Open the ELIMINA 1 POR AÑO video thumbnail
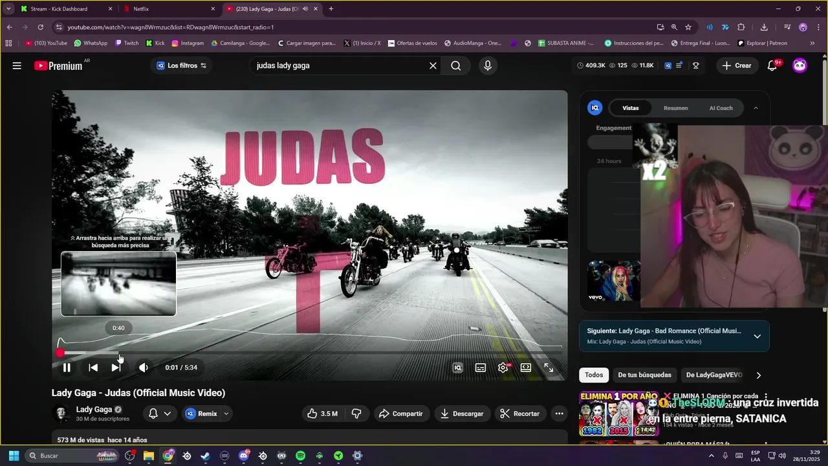 point(618,414)
